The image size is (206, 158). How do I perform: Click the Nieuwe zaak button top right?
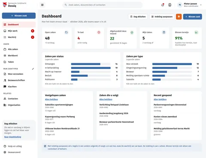[193, 17]
